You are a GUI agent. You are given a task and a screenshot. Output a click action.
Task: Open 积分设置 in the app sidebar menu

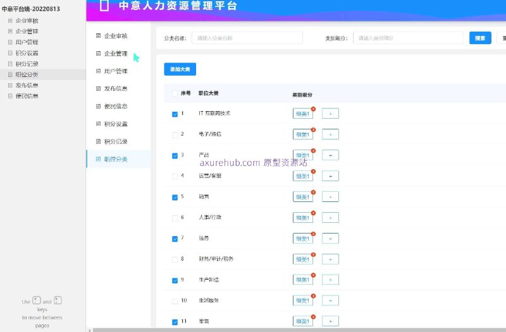coord(118,124)
